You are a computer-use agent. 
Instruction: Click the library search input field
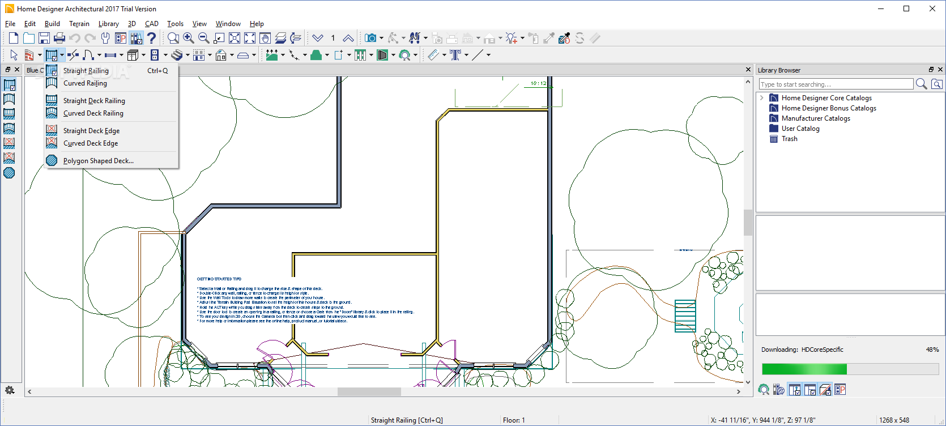(x=836, y=84)
